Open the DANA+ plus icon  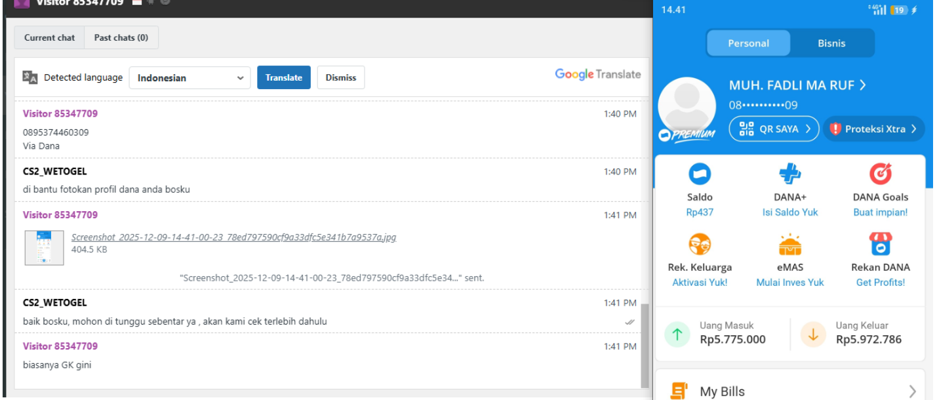tap(790, 174)
